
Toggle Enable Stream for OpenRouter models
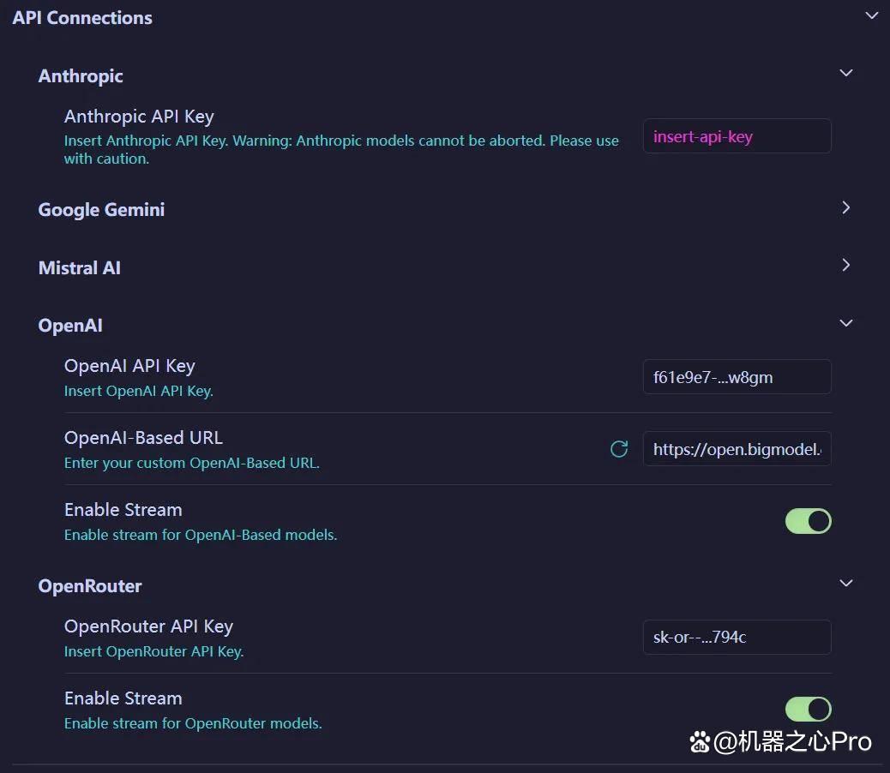tap(808, 709)
